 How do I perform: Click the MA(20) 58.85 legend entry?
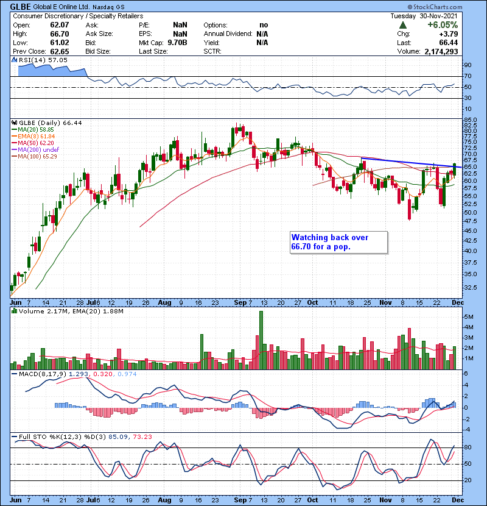[x=33, y=130]
